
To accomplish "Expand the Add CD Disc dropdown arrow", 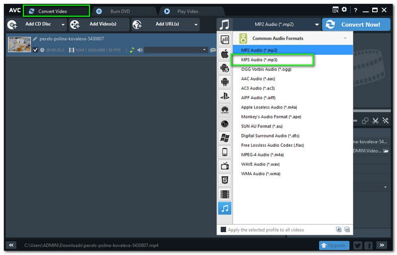I will click(63, 25).
